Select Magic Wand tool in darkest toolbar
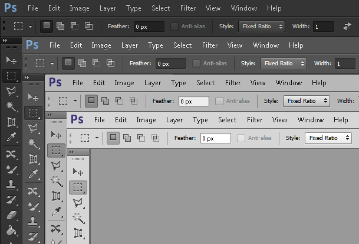The image size is (359, 244). coord(11,106)
